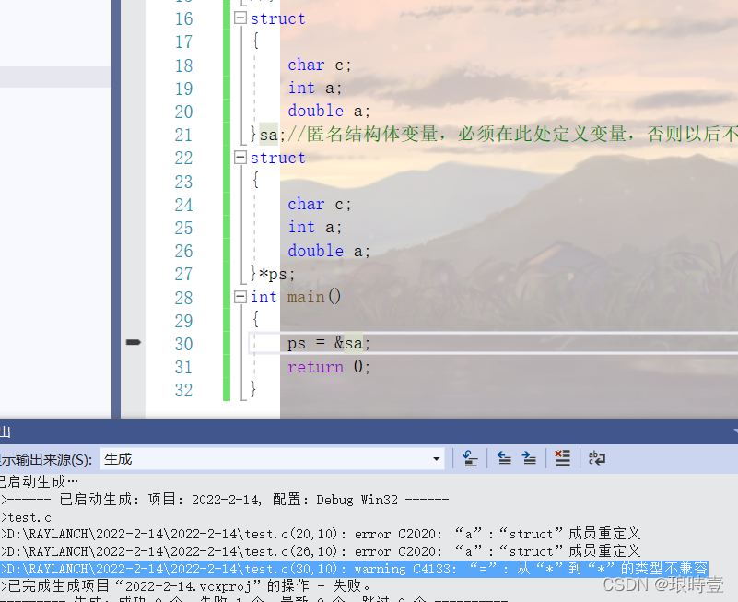This screenshot has width=738, height=602.
Task: Click line number 30 in the gutter
Action: (183, 344)
